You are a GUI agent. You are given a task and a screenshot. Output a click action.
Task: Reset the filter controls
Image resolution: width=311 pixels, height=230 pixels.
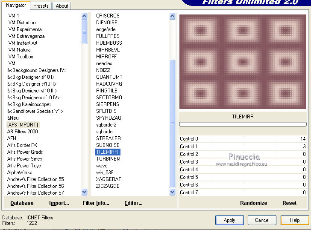289,203
